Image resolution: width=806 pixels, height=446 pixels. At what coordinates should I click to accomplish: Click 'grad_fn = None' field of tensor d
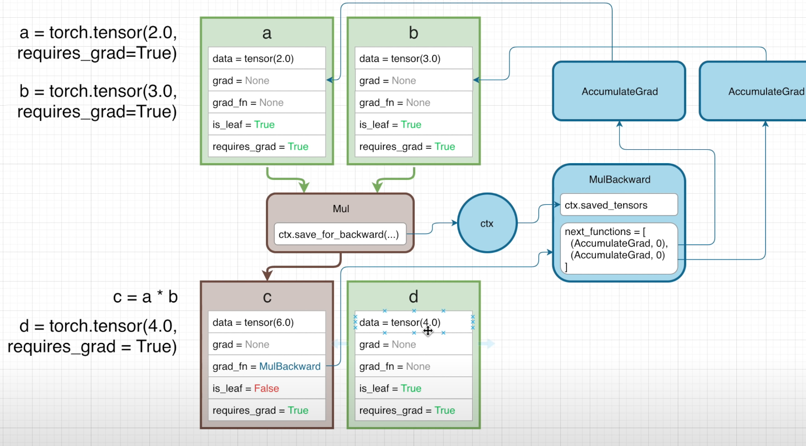414,366
